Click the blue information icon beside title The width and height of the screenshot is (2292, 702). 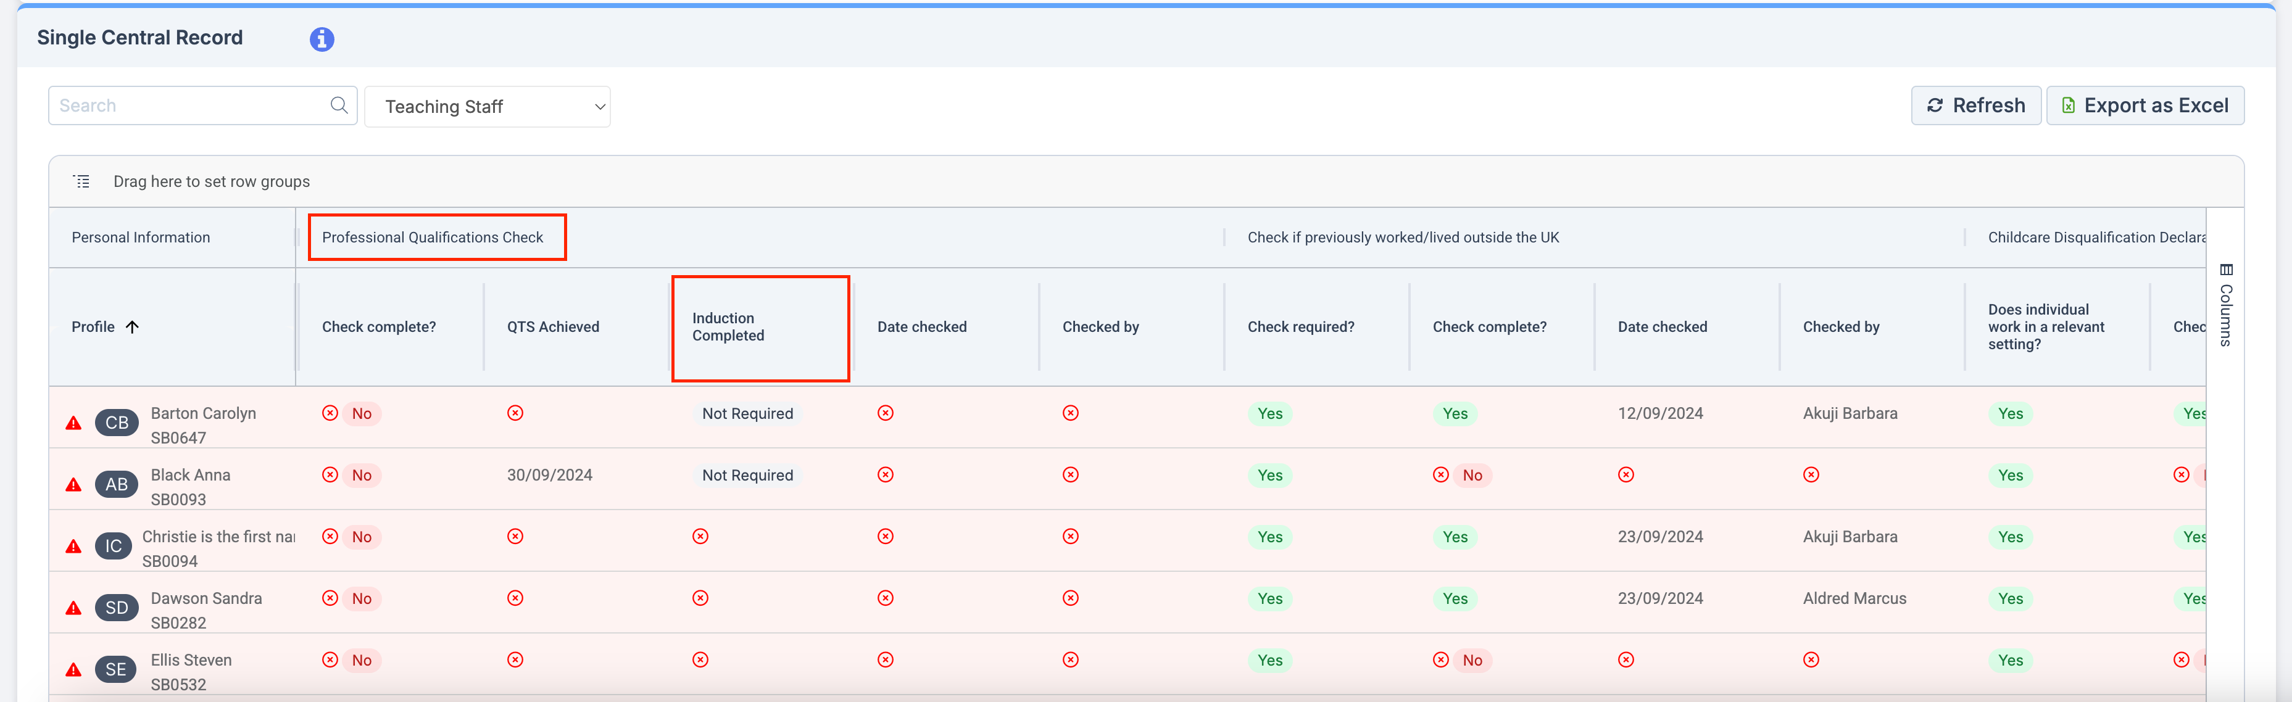pyautogui.click(x=321, y=39)
